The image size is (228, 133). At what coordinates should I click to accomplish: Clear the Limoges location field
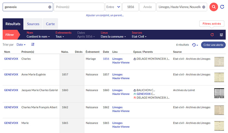tap(204, 7)
